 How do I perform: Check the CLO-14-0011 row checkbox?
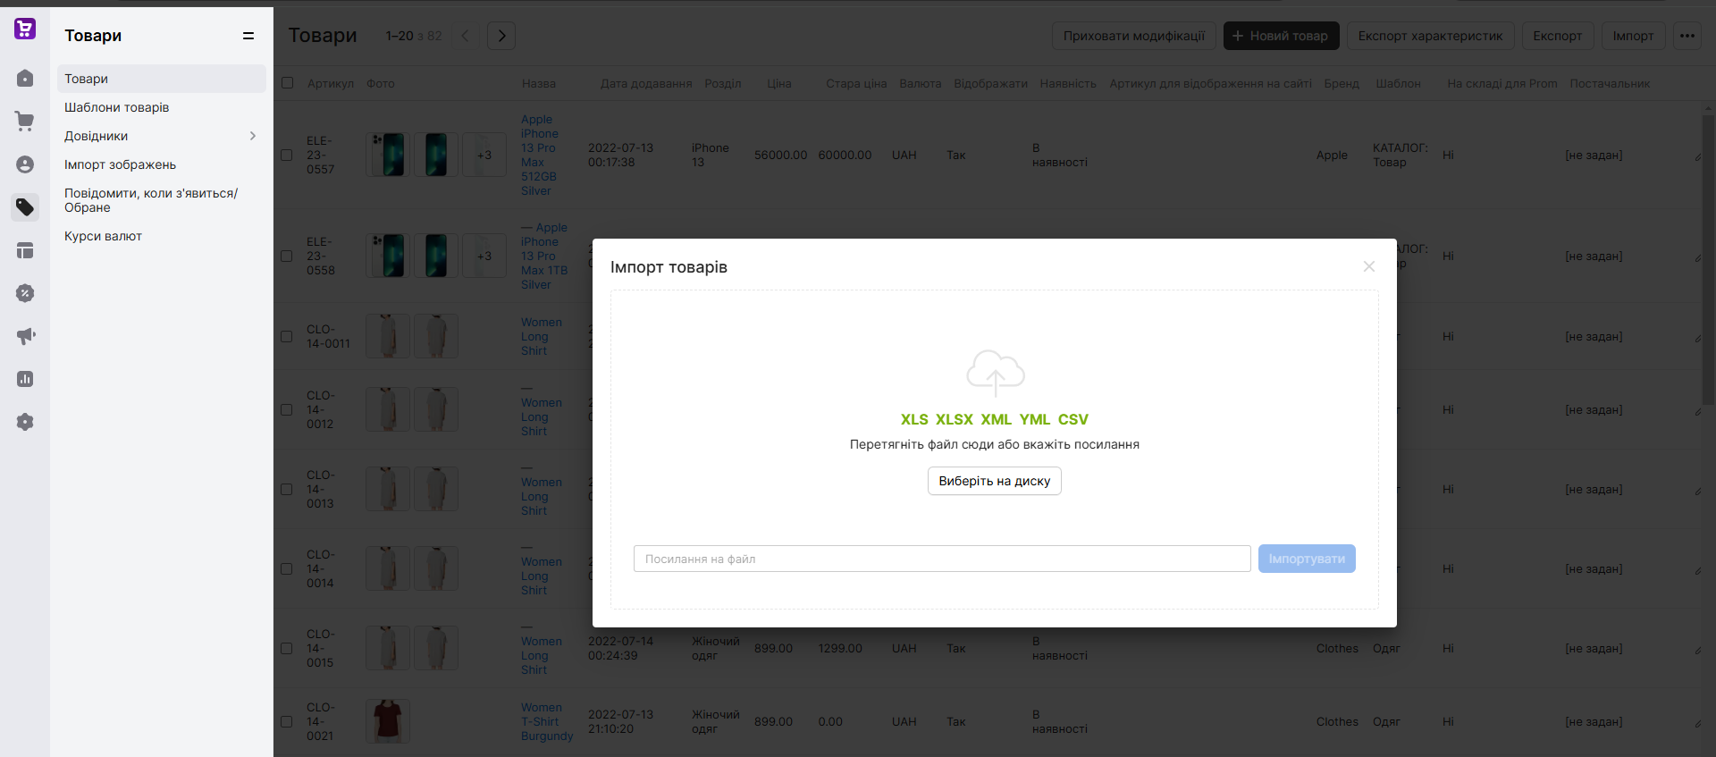click(287, 336)
